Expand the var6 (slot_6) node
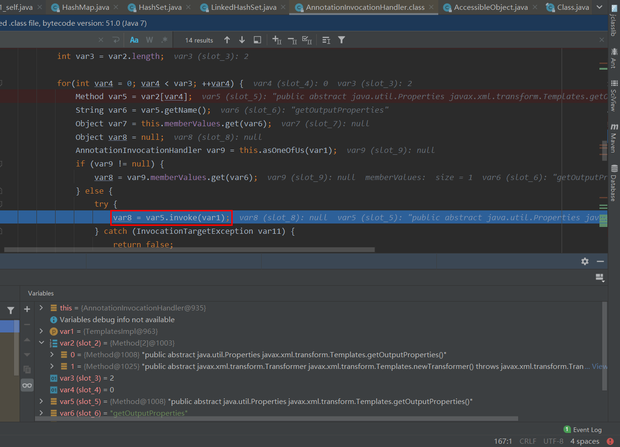 [x=41, y=413]
